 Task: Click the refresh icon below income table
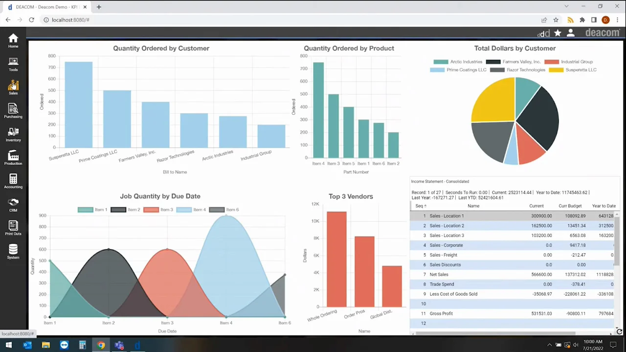pyautogui.click(x=619, y=332)
